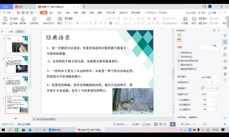The width and height of the screenshot is (229, 137).
Task: Add a new slide with the plus button
Action: pyautogui.click(x=16, y=118)
